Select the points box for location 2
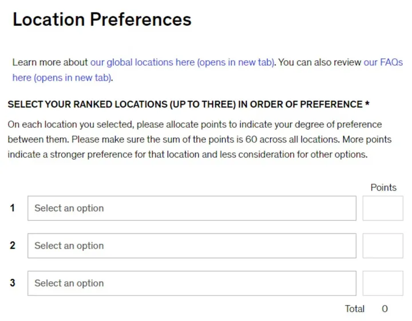This screenshot has height=321, width=412. [x=383, y=245]
